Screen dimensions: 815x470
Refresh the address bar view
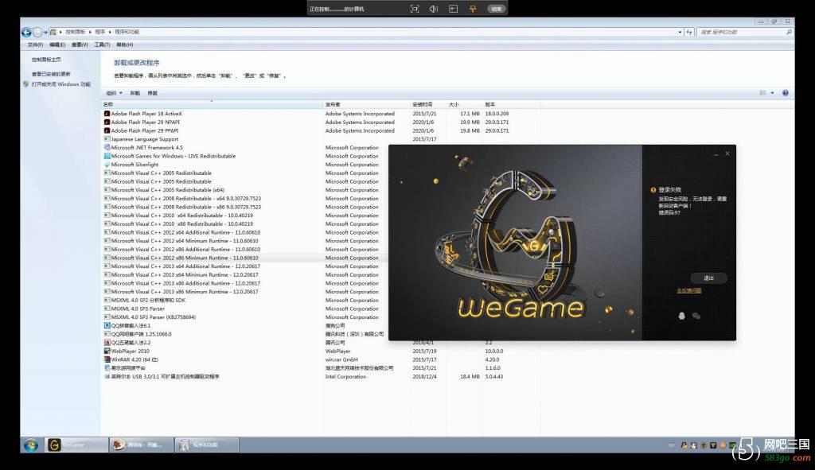689,32
